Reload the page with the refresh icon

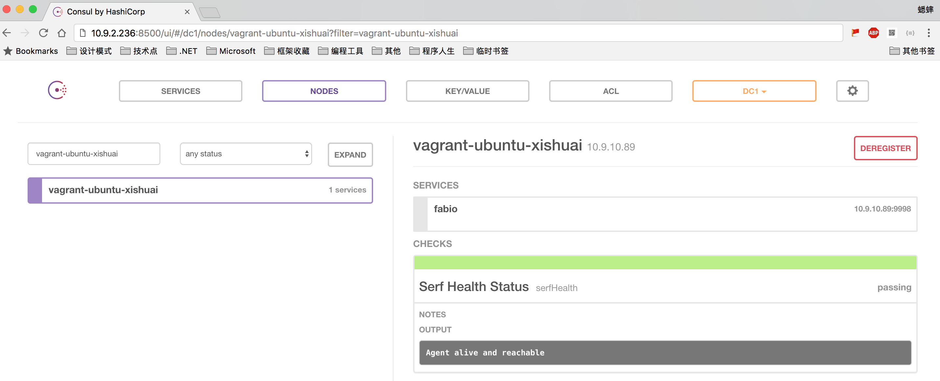(43, 33)
